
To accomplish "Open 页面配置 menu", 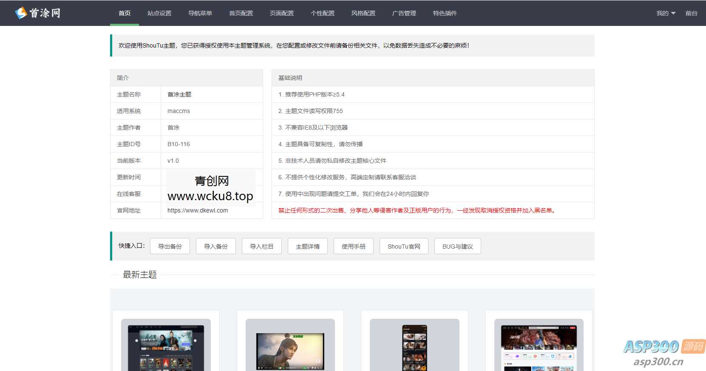I will [x=282, y=13].
